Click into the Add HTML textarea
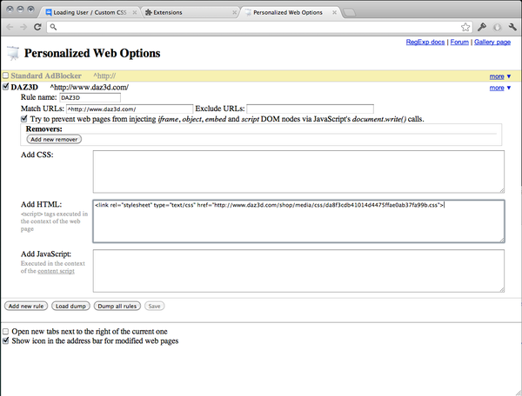 298,221
